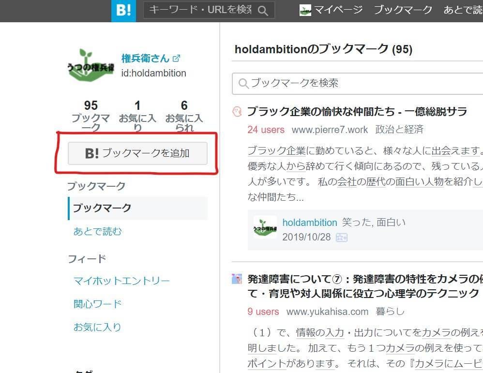Click the magnifier icon in top search bar
This screenshot has height=373, width=483.
point(263,11)
